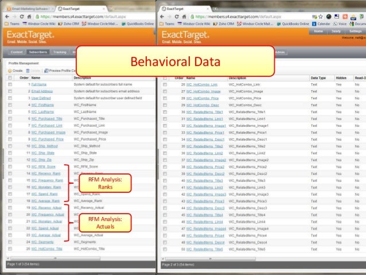Open the Email Address attribute link

(42, 91)
